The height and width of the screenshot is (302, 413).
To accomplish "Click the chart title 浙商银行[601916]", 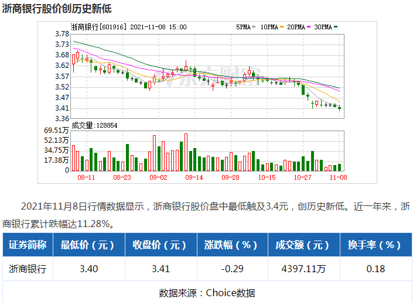I will pyautogui.click(x=99, y=27).
